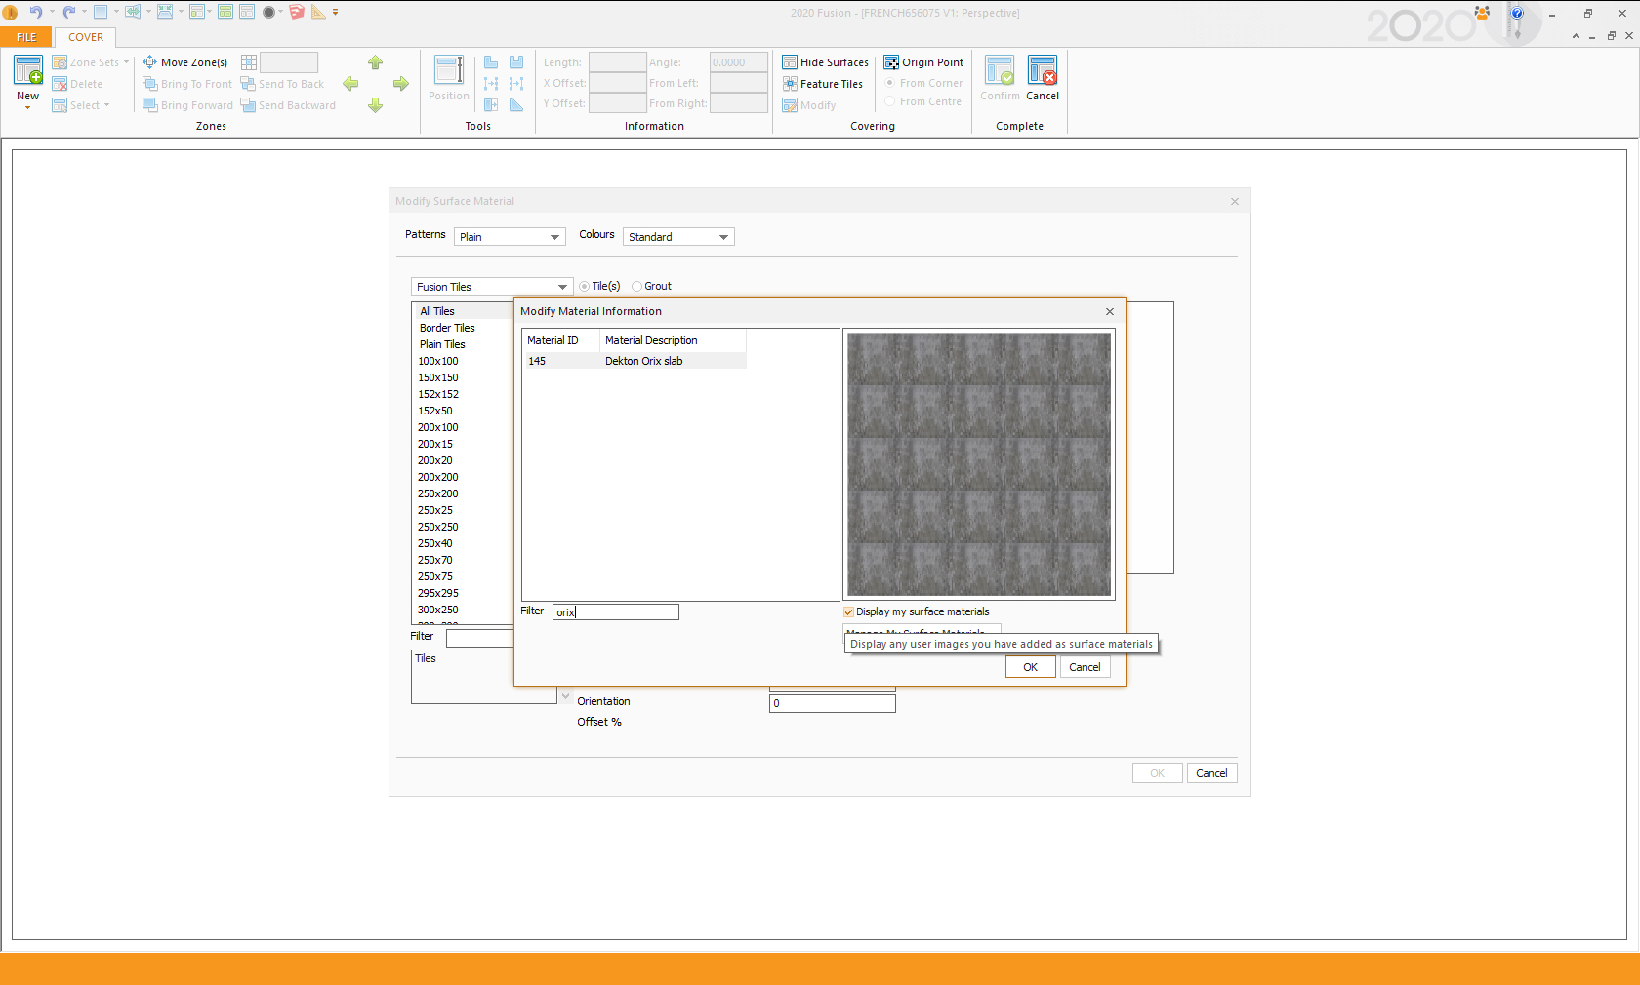The image size is (1640, 985).
Task: Select the Tile(s) radio button
Action: (585, 287)
